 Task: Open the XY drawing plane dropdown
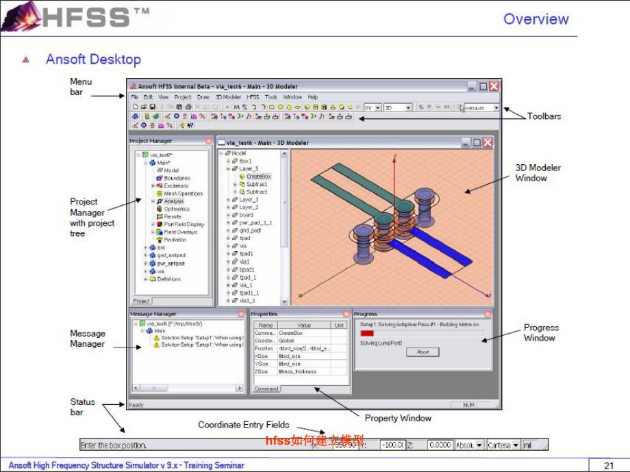[x=378, y=107]
